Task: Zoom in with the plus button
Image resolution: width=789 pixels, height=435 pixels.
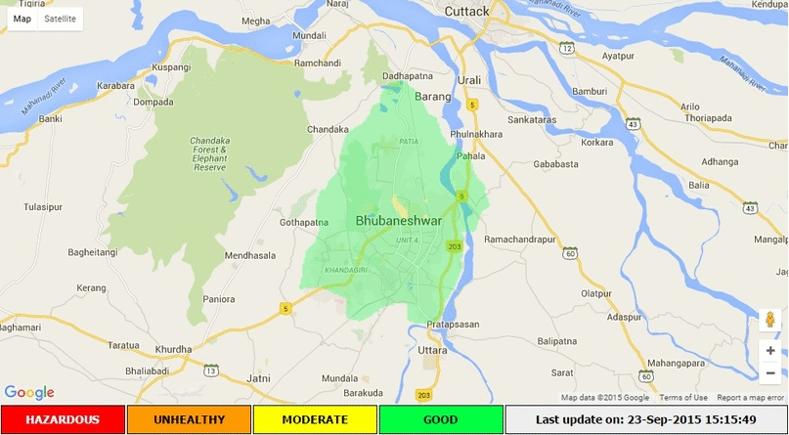Action: tap(769, 351)
